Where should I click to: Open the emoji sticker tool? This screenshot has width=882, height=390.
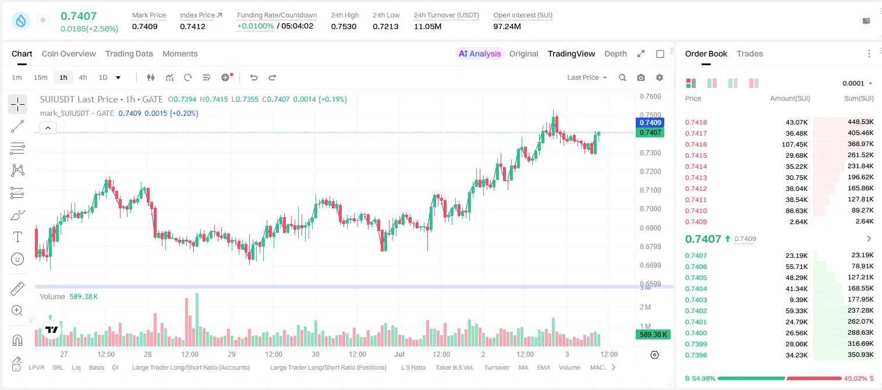tap(17, 259)
